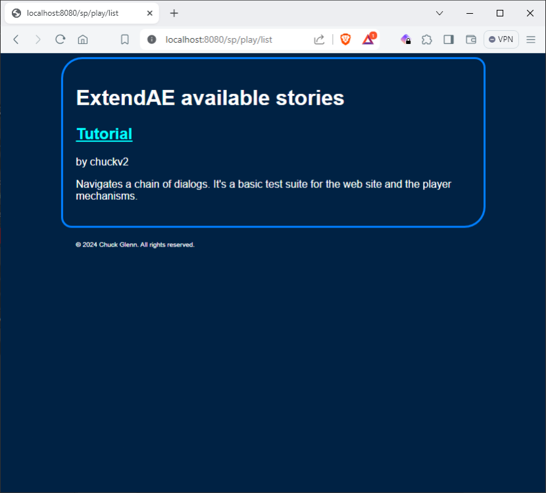The width and height of the screenshot is (546, 493).
Task: Toggle the browser sidebar panel
Action: pos(449,39)
